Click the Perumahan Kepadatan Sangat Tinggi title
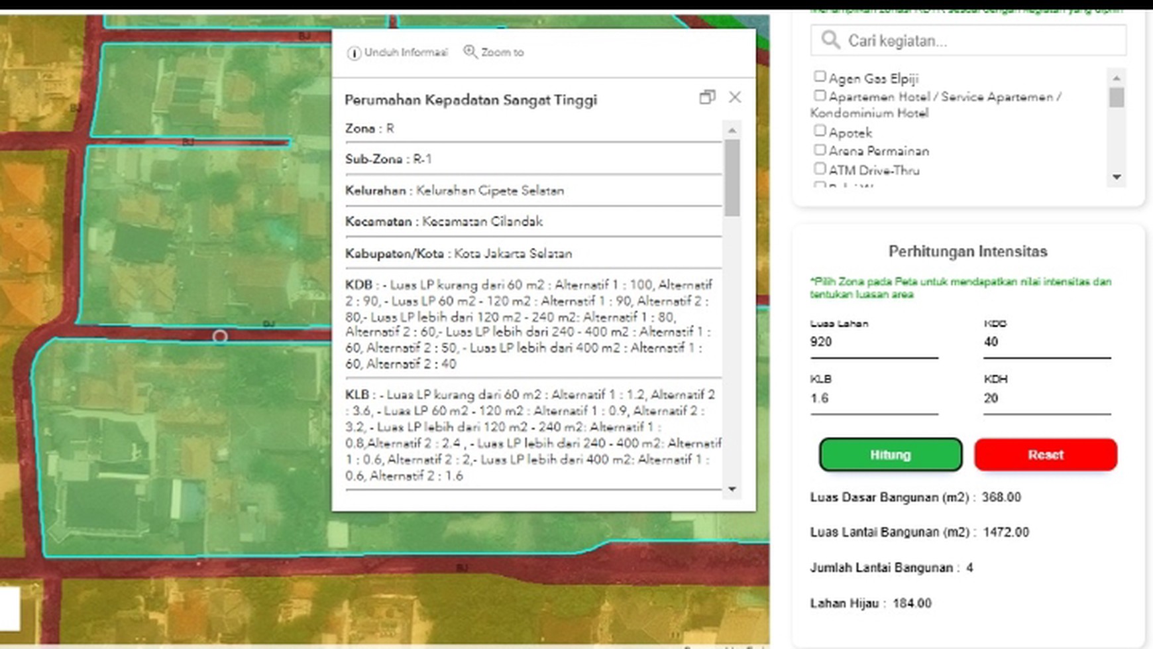Viewport: 1153px width, 649px height. point(470,100)
